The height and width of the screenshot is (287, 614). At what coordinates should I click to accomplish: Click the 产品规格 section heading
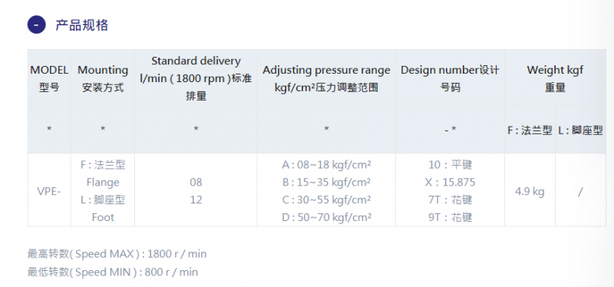tap(81, 25)
